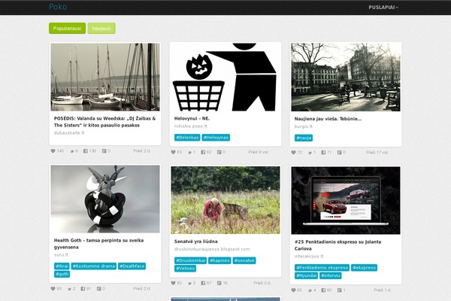Viewport: 451px width, 301px height.
Task: Click the #nauja tag
Action: pyautogui.click(x=304, y=138)
